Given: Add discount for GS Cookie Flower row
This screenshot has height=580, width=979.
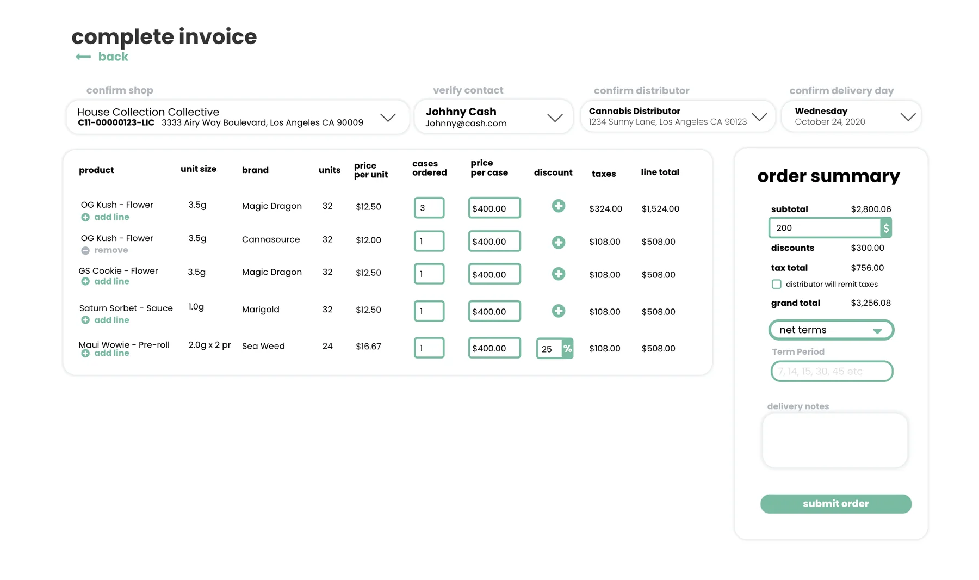Looking at the screenshot, I should [558, 274].
